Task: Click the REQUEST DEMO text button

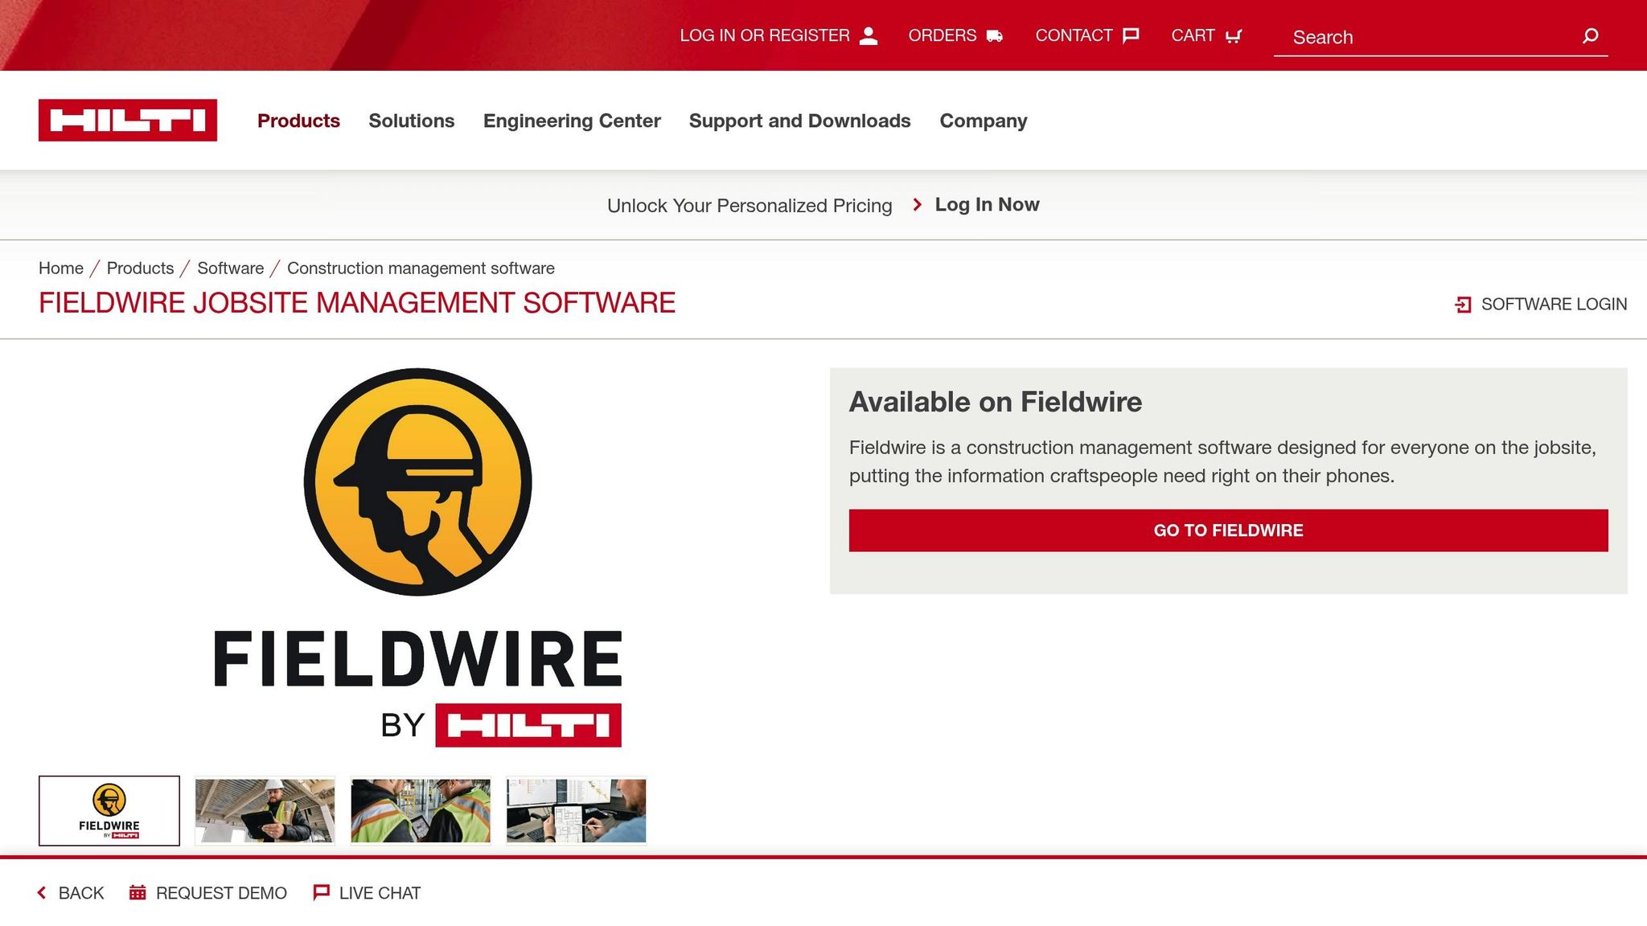Action: point(221,893)
